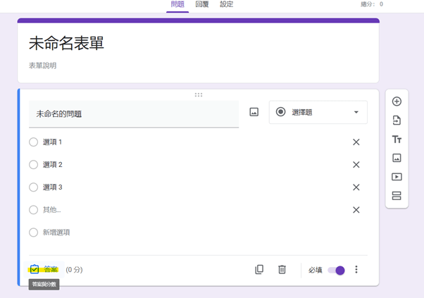Remove the 其他 option with its X

[x=356, y=210]
